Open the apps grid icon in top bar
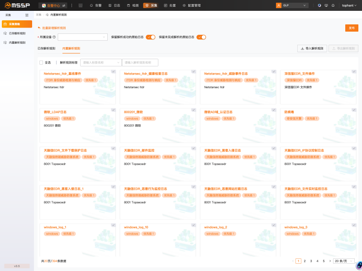The image size is (362, 271). tap(81, 5)
